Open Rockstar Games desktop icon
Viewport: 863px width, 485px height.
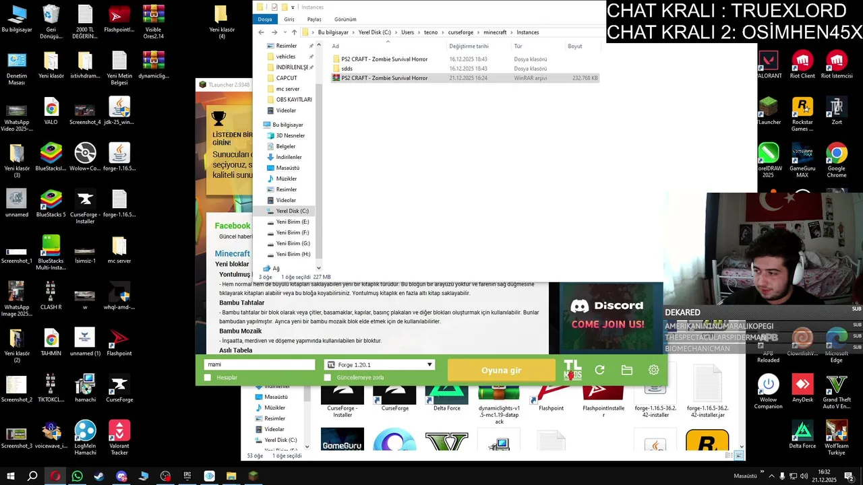coord(802,115)
